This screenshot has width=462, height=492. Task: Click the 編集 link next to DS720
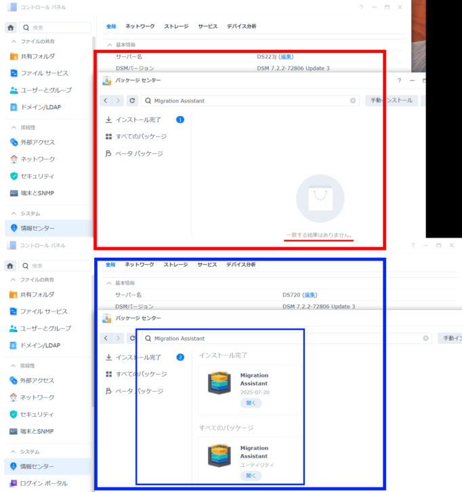click(310, 295)
